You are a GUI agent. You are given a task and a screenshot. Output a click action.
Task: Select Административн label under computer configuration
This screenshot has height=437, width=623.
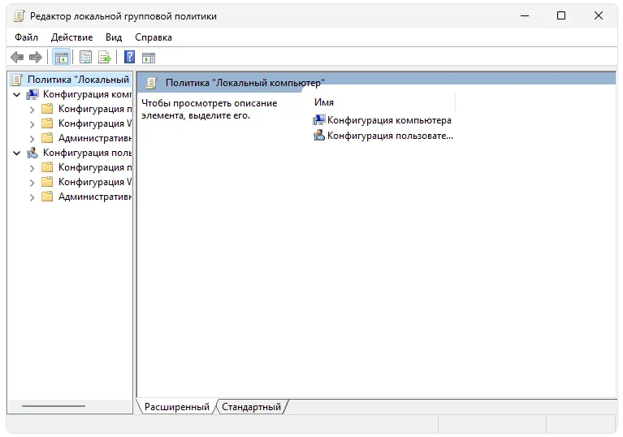pos(95,138)
